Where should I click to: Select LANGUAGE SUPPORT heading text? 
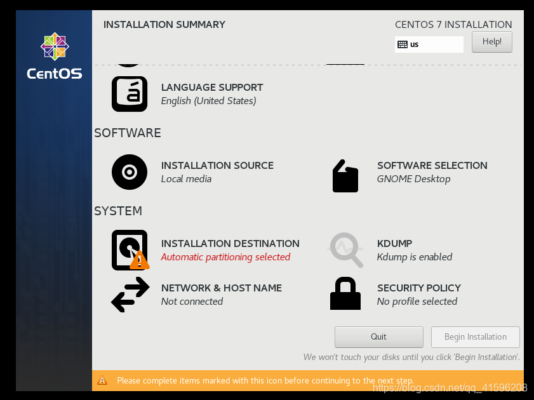(212, 88)
